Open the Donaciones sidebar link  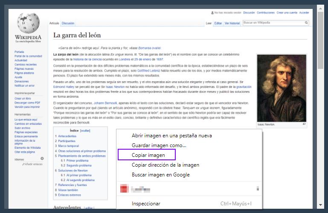(x=22, y=82)
